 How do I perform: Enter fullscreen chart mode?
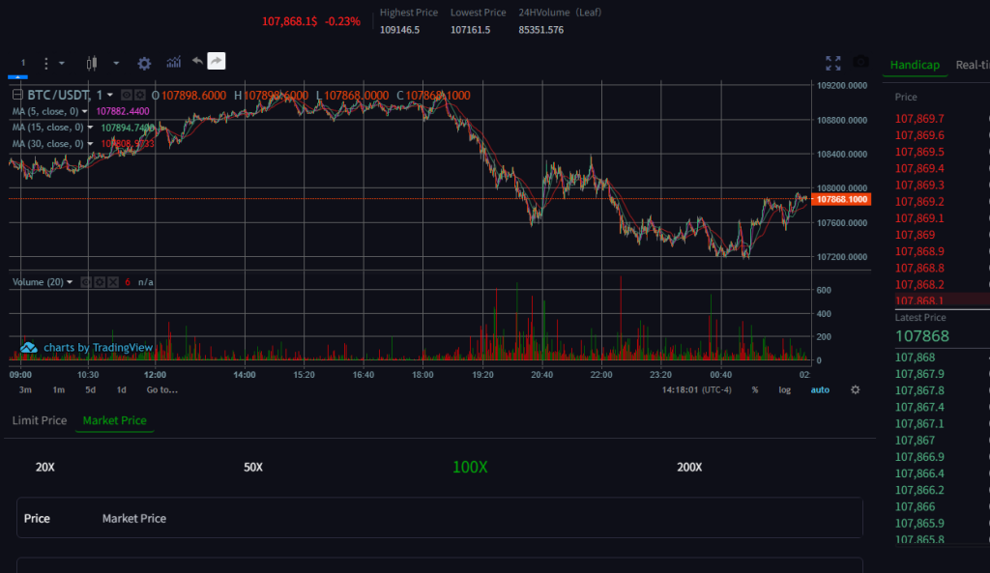tap(833, 63)
